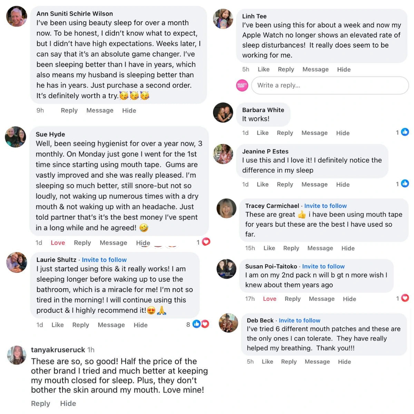Viewport: 414px width, 414px height.
Task: Invite Tracey Carmichael to follow
Action: 325,206
